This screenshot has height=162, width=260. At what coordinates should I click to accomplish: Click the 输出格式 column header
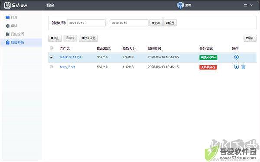(104, 49)
